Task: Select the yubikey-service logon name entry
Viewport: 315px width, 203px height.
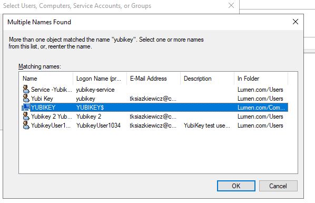Action: coord(95,90)
